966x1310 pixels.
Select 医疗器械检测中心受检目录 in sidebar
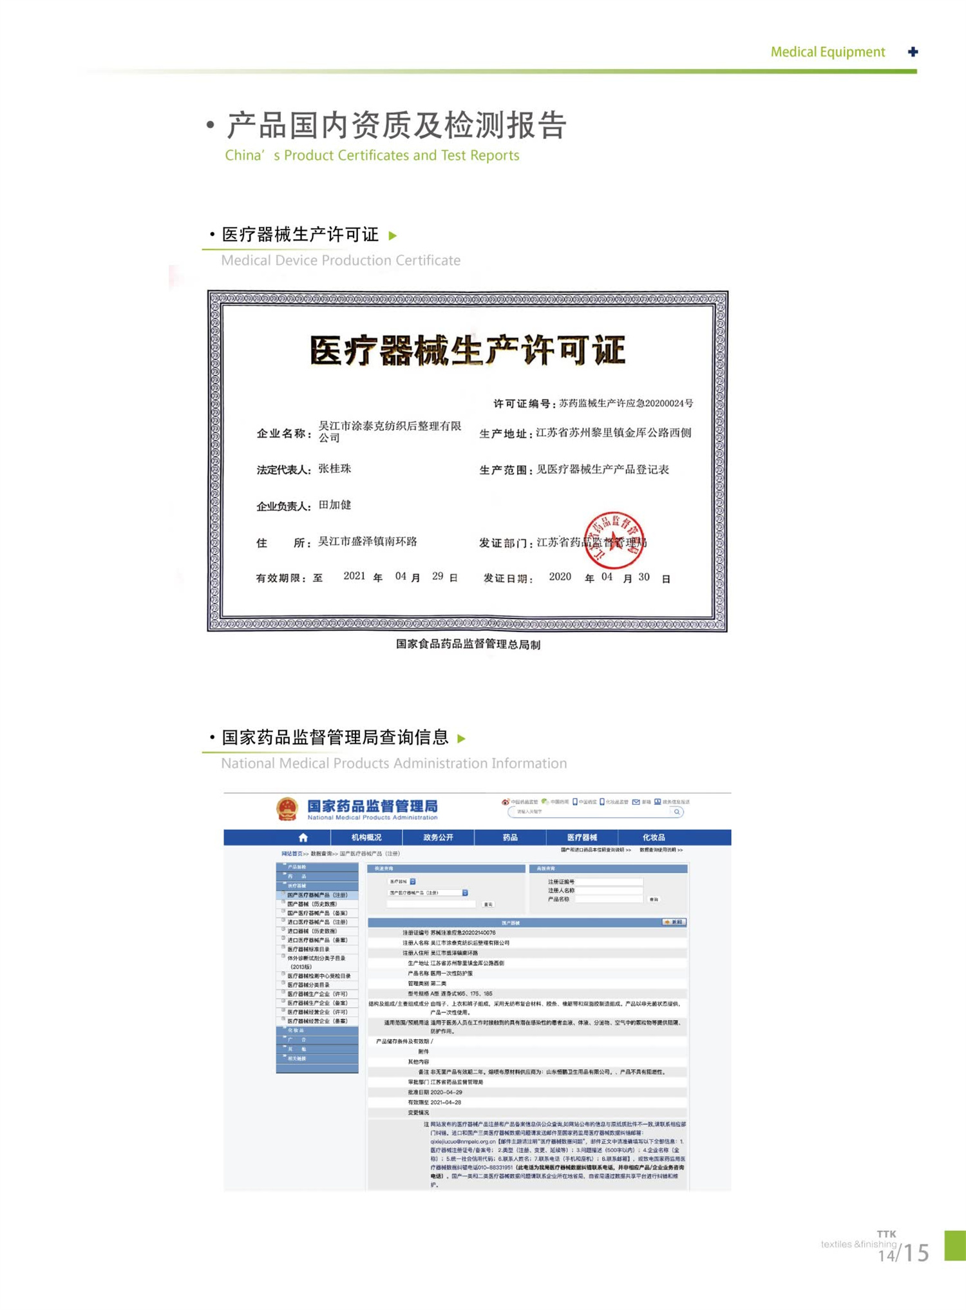(x=319, y=976)
